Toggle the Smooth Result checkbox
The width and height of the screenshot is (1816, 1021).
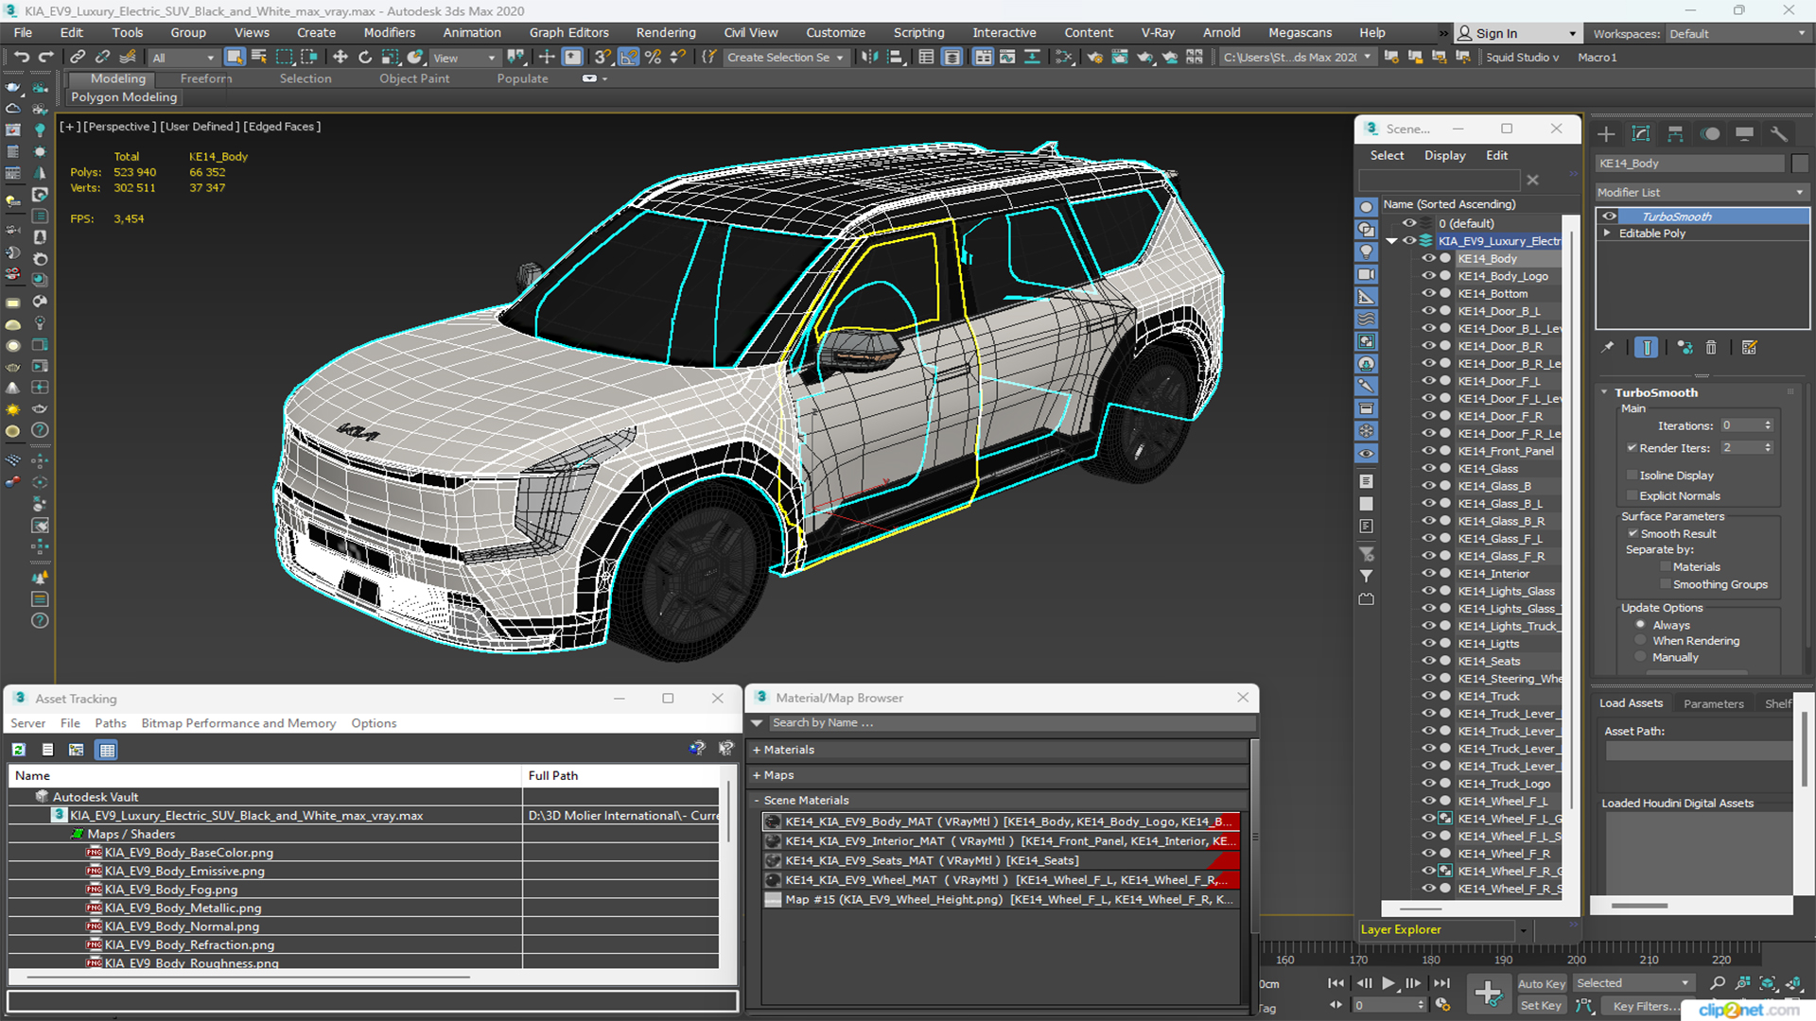coord(1633,534)
